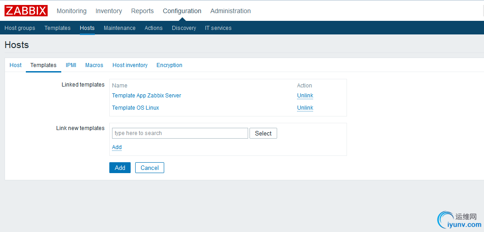Screen dimensions: 484x232
Task: Open the Configuration menu
Action: point(182,11)
